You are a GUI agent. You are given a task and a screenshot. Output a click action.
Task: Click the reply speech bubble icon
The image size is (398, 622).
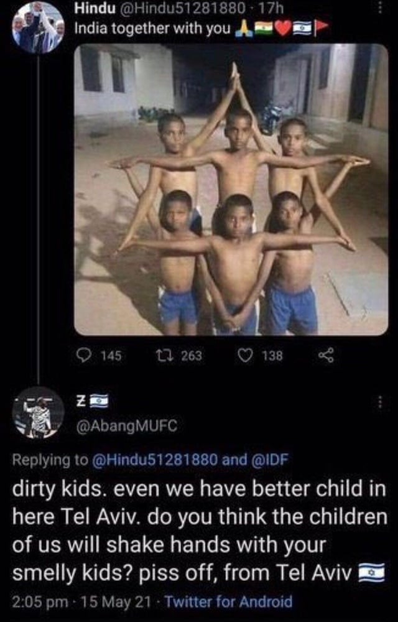tap(85, 355)
